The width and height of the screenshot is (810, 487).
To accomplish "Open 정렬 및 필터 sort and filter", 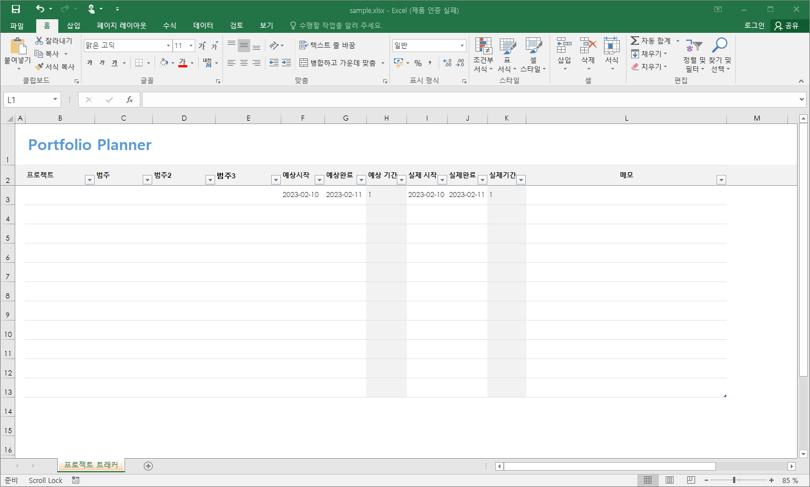I will (694, 55).
